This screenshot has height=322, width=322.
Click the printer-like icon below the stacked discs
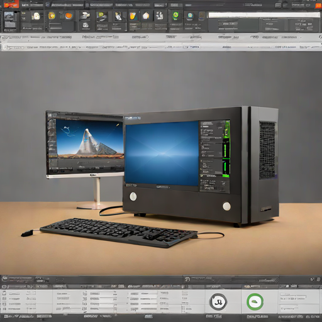[86, 25]
